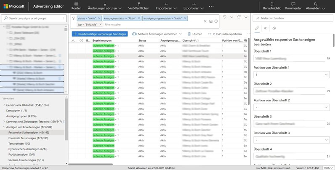This screenshot has height=170, width=335.
Task: Open the Importieren menu
Action: point(166,6)
